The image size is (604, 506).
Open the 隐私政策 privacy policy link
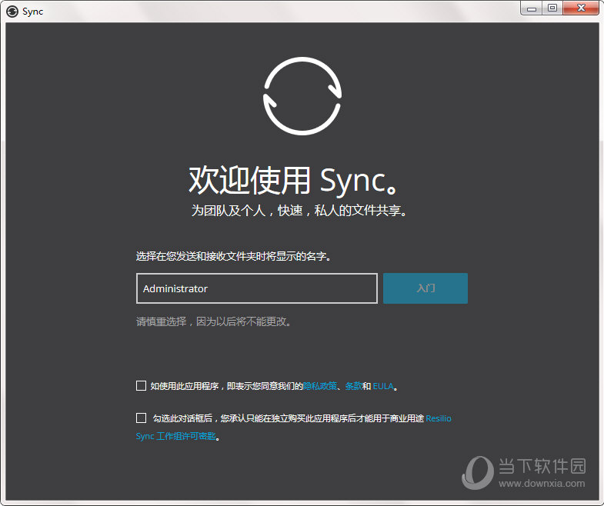(320, 386)
